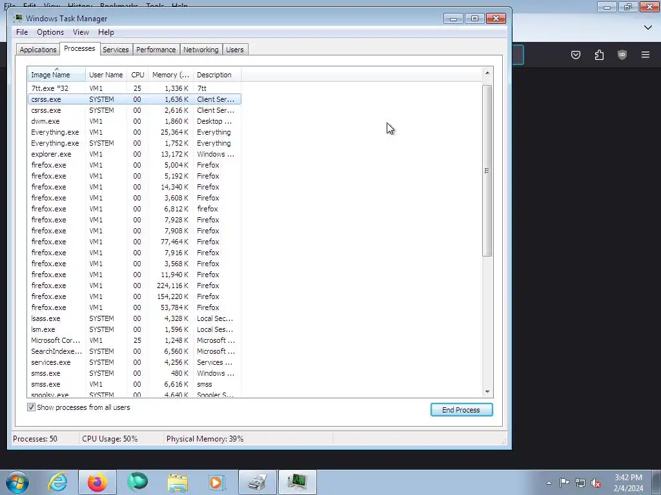Switch to the Applications tab
Viewport: 661px width, 495px height.
(x=38, y=49)
